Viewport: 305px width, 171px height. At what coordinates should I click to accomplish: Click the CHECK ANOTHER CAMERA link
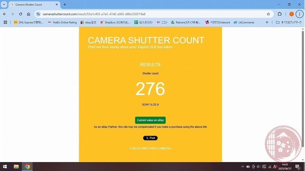coord(150,148)
